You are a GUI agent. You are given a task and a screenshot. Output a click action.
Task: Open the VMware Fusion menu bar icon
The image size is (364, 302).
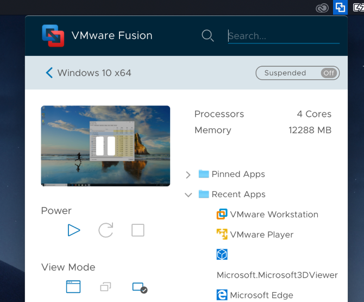[x=340, y=7]
